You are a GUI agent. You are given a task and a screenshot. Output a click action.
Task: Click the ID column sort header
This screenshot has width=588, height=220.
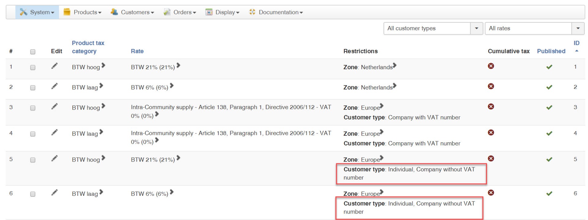[576, 43]
